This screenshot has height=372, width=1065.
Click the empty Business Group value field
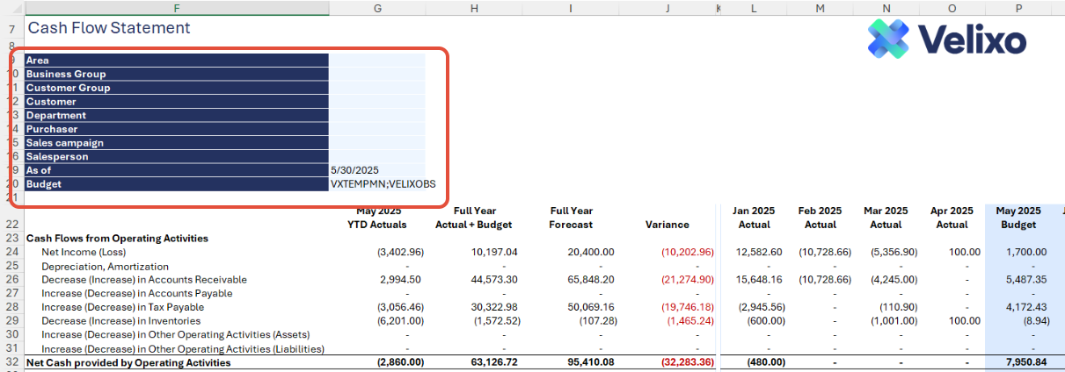pyautogui.click(x=377, y=75)
